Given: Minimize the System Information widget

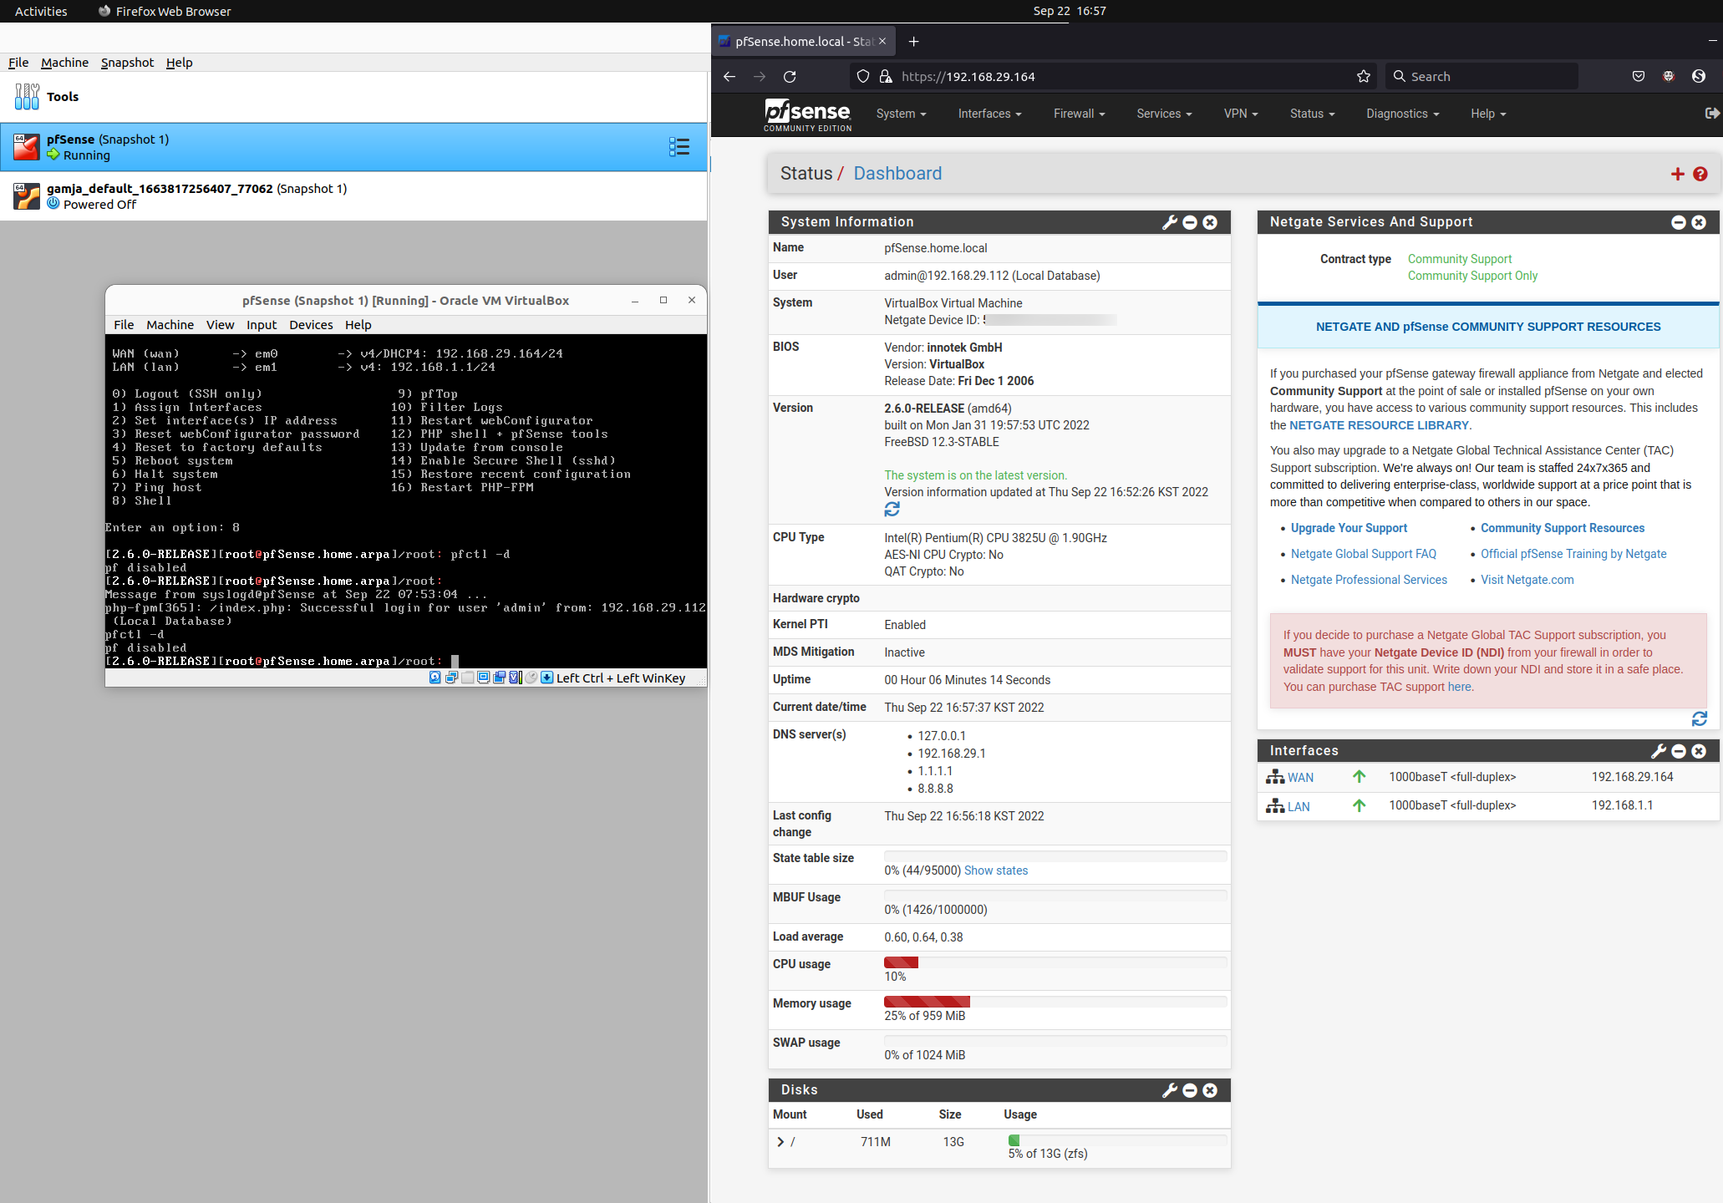Looking at the screenshot, I should point(1190,222).
